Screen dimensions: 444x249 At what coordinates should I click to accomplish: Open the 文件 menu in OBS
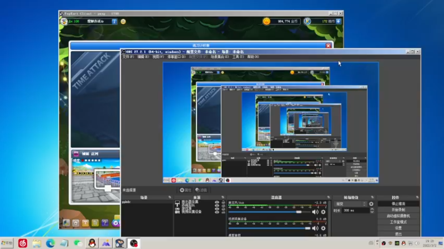tap(128, 57)
